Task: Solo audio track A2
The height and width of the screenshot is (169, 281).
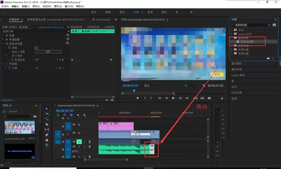Action: (x=84, y=147)
